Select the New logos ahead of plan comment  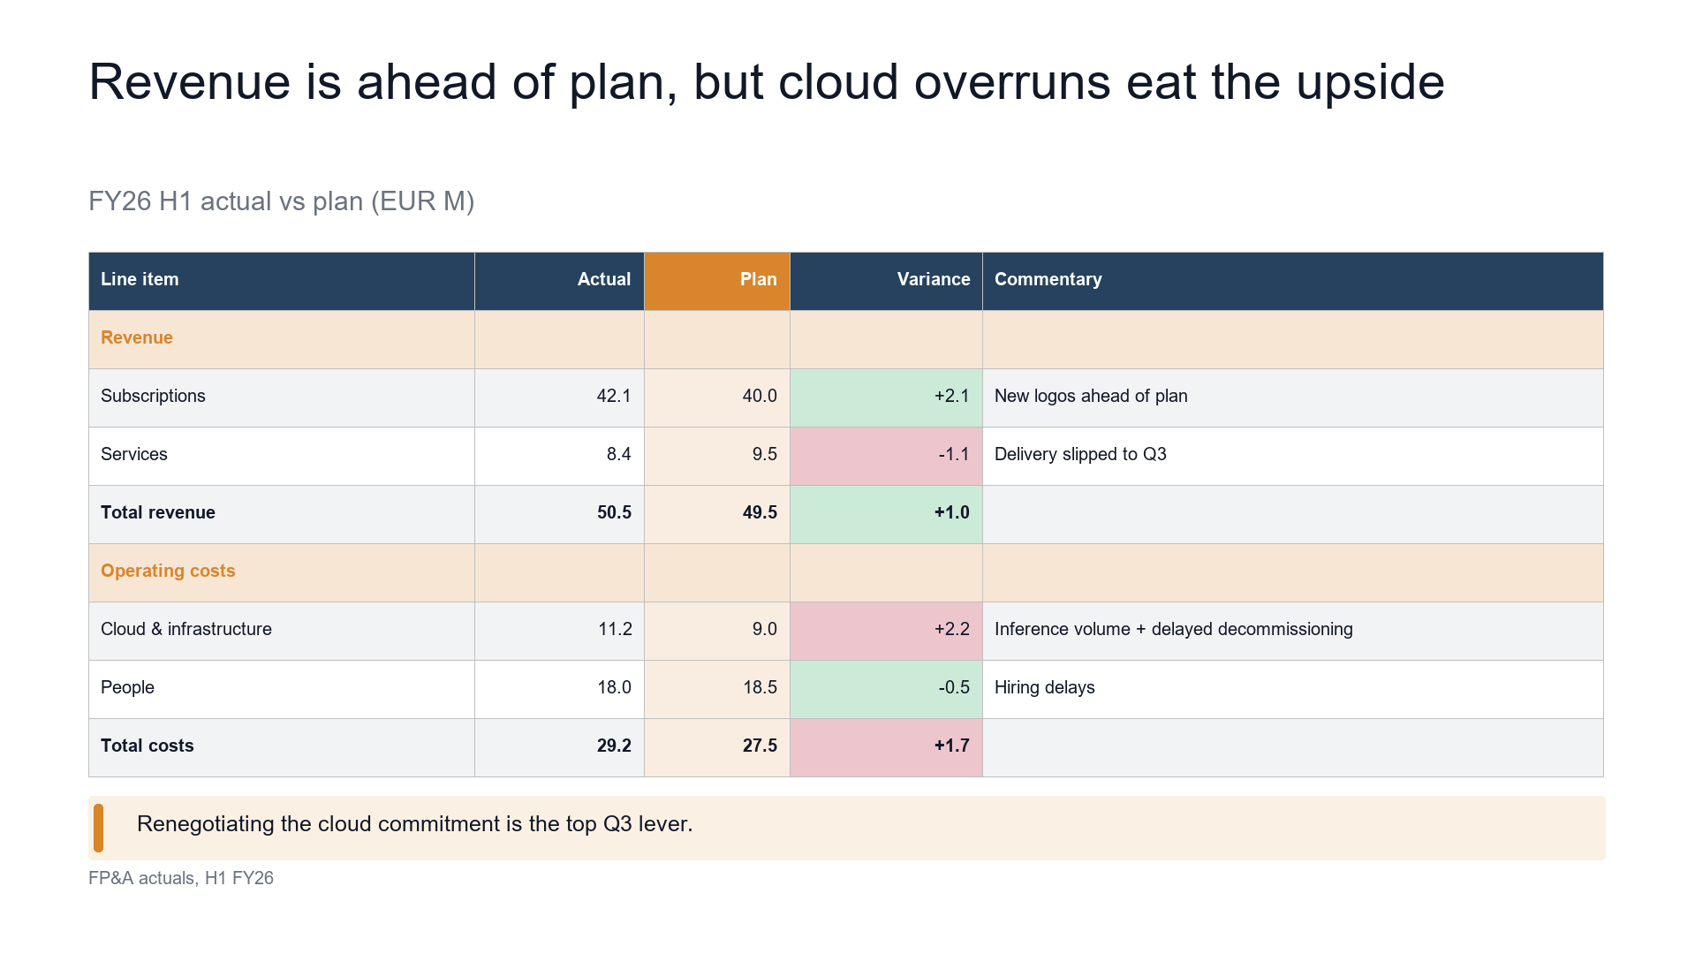point(1091,396)
